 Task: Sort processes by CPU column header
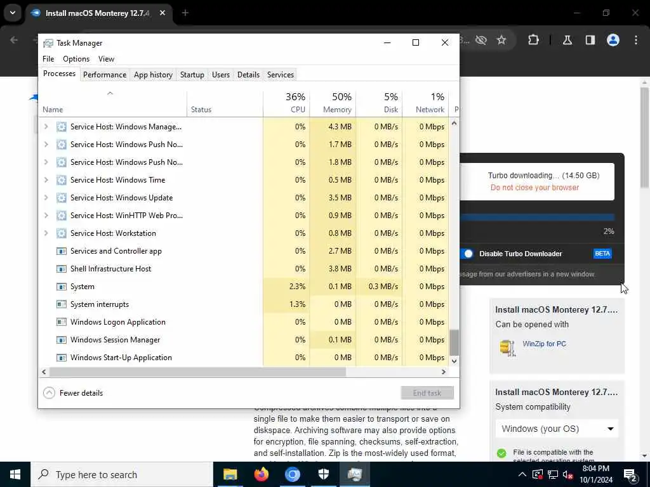click(x=286, y=103)
